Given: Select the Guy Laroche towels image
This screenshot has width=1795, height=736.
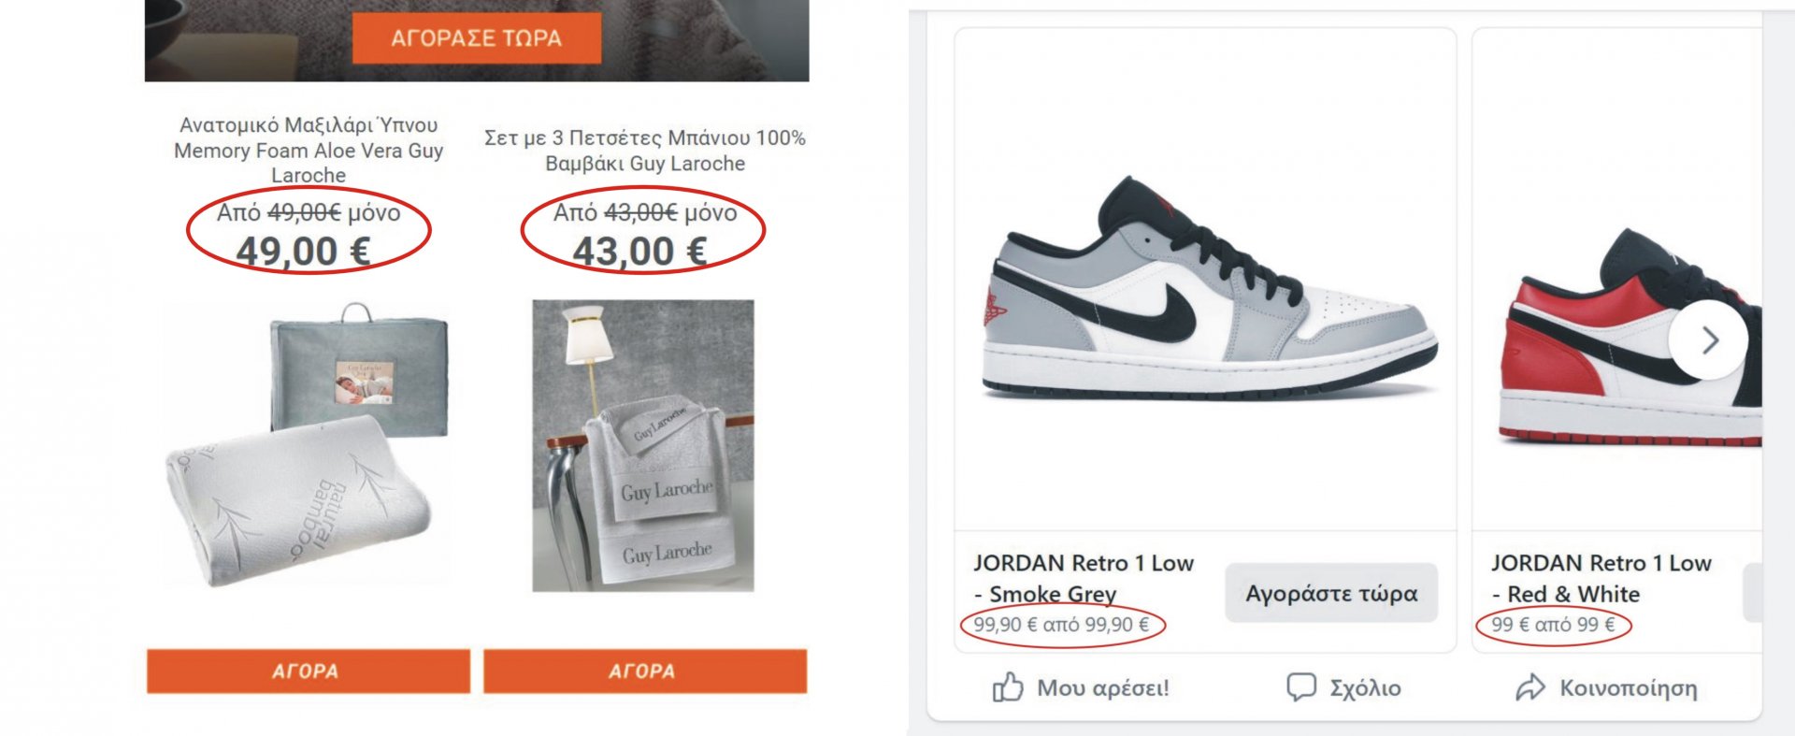Looking at the screenshot, I should 643,445.
